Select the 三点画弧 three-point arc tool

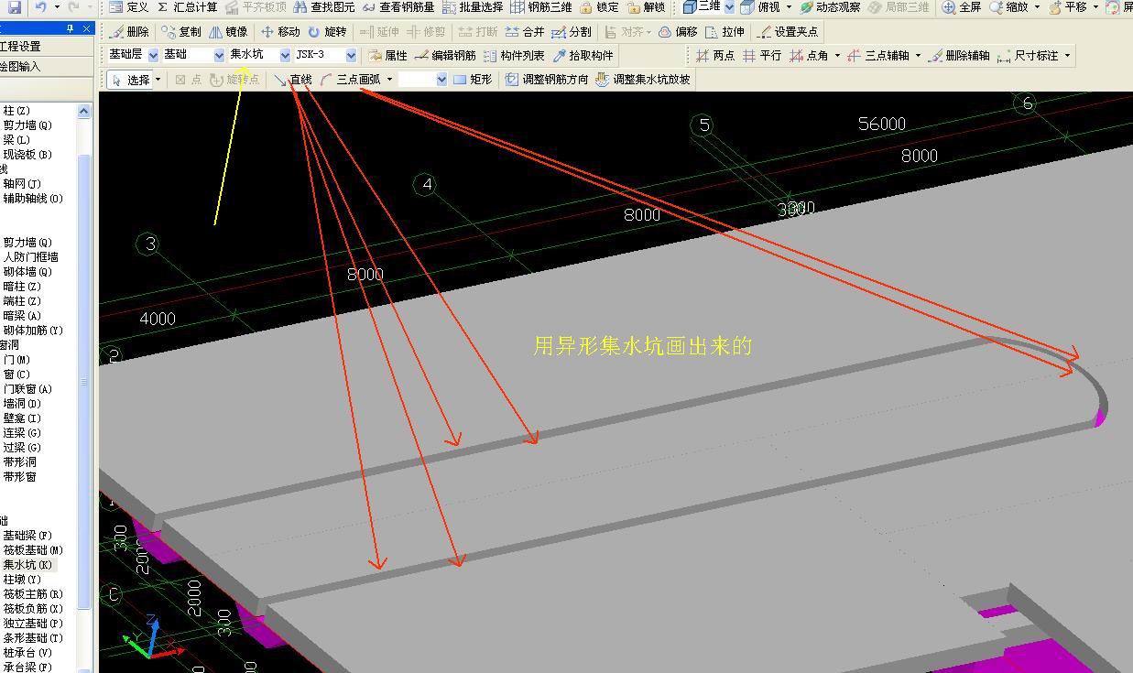point(349,80)
